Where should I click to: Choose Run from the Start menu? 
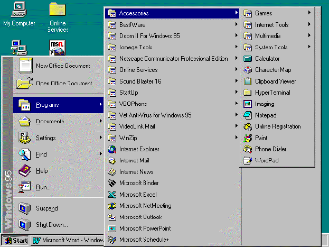click(x=43, y=187)
